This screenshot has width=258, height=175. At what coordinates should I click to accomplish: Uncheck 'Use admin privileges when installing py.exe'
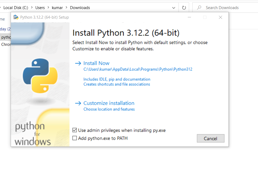click(x=75, y=130)
